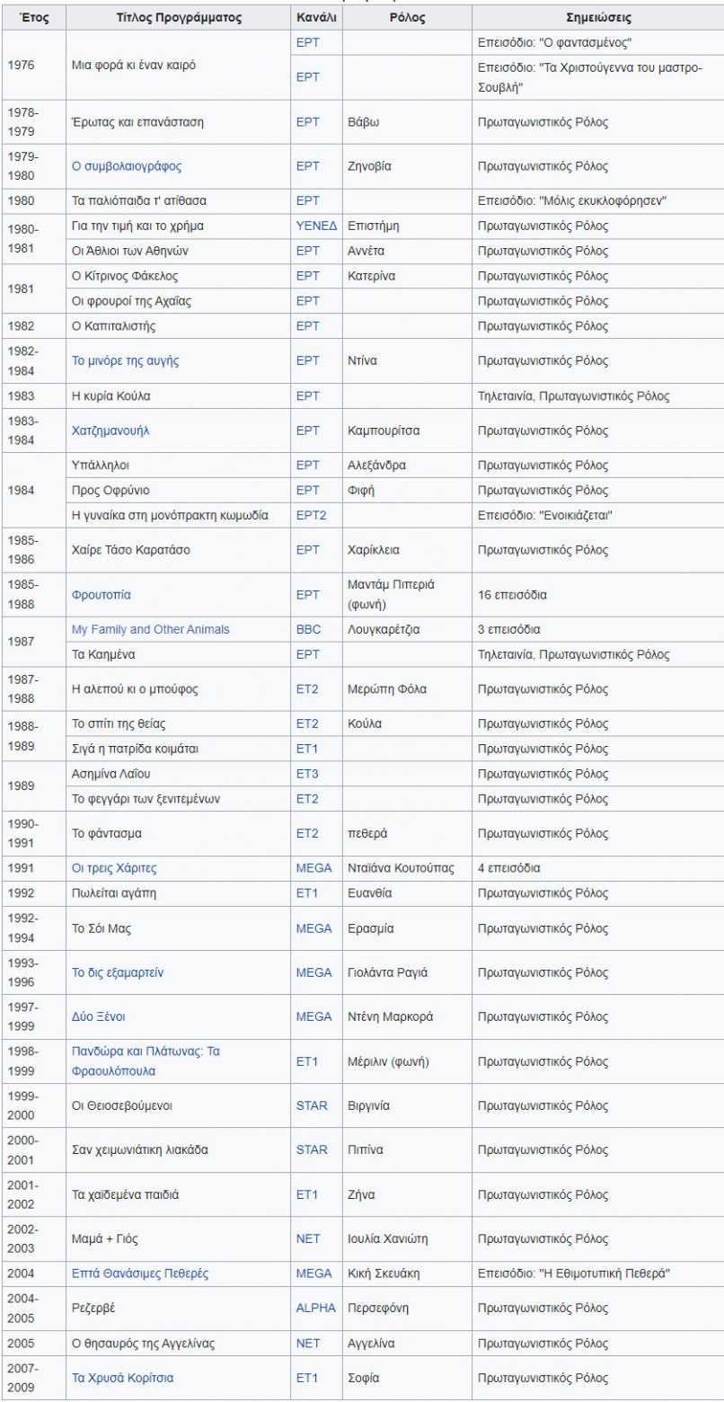Open Πανδώρα και Πλάτωνας: Τα Φραουλόπουλα link
Image resolution: width=724 pixels, height=1402 pixels.
click(x=145, y=1060)
